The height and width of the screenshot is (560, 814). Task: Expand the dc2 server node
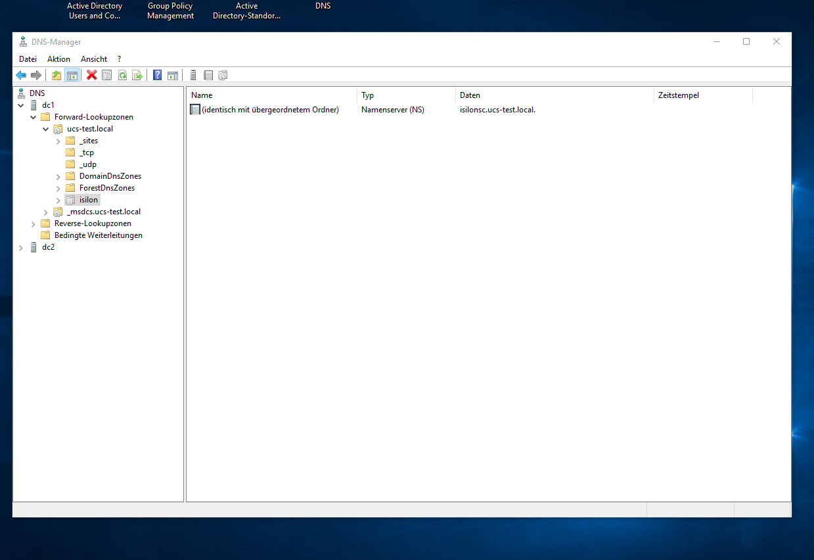(x=21, y=248)
